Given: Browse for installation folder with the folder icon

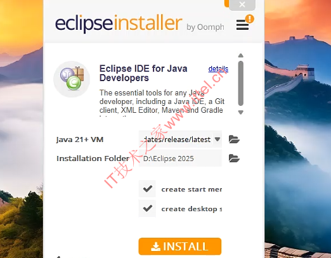Looking at the screenshot, I should pos(234,158).
